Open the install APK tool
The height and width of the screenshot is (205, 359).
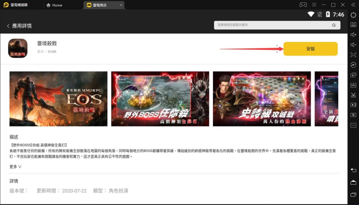(x=353, y=85)
